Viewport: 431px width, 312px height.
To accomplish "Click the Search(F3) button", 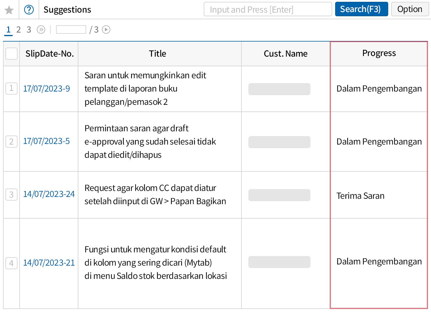I will pyautogui.click(x=361, y=9).
